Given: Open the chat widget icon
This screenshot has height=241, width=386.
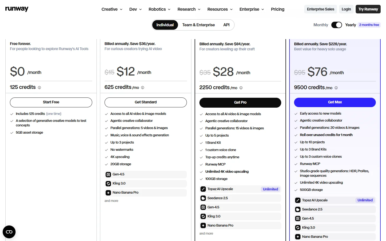Looking at the screenshot, I should tap(9, 232).
